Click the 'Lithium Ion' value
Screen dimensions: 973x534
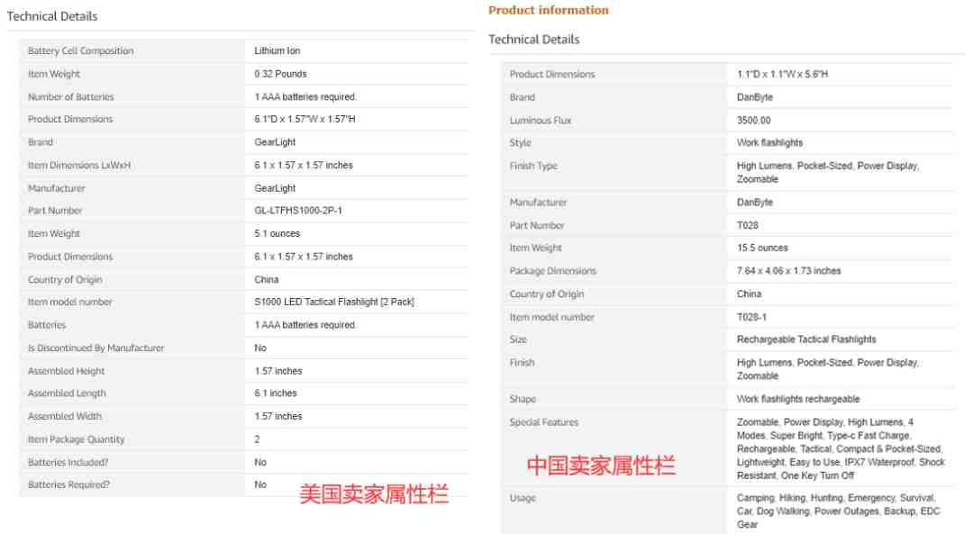tap(277, 50)
